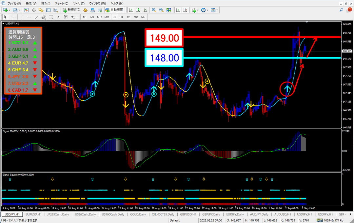Click the connection status 105946/174 kb
Screen dimensions: 354x223
tap(330, 220)
